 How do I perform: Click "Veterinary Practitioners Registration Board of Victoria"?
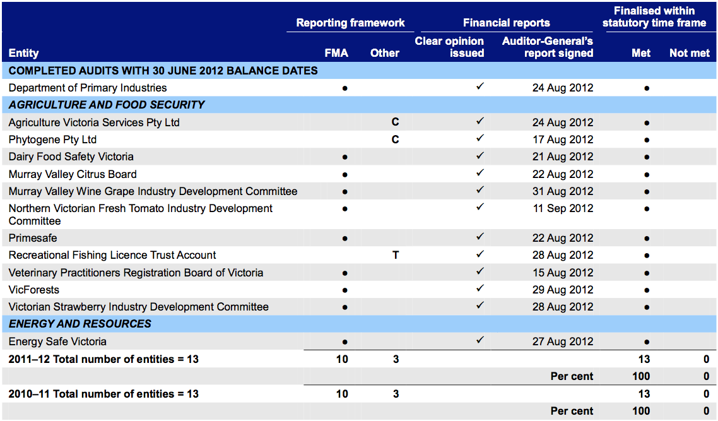(x=136, y=273)
